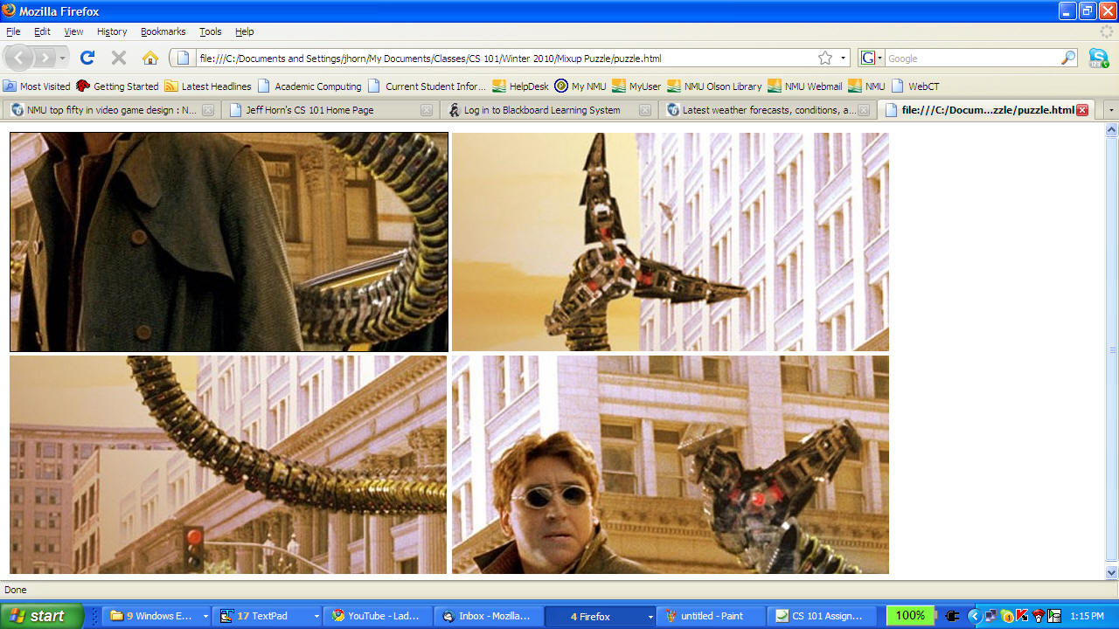Screen dimensions: 1119x629
Task: Click the puzzle piece with the claw on sky
Action: point(671,242)
